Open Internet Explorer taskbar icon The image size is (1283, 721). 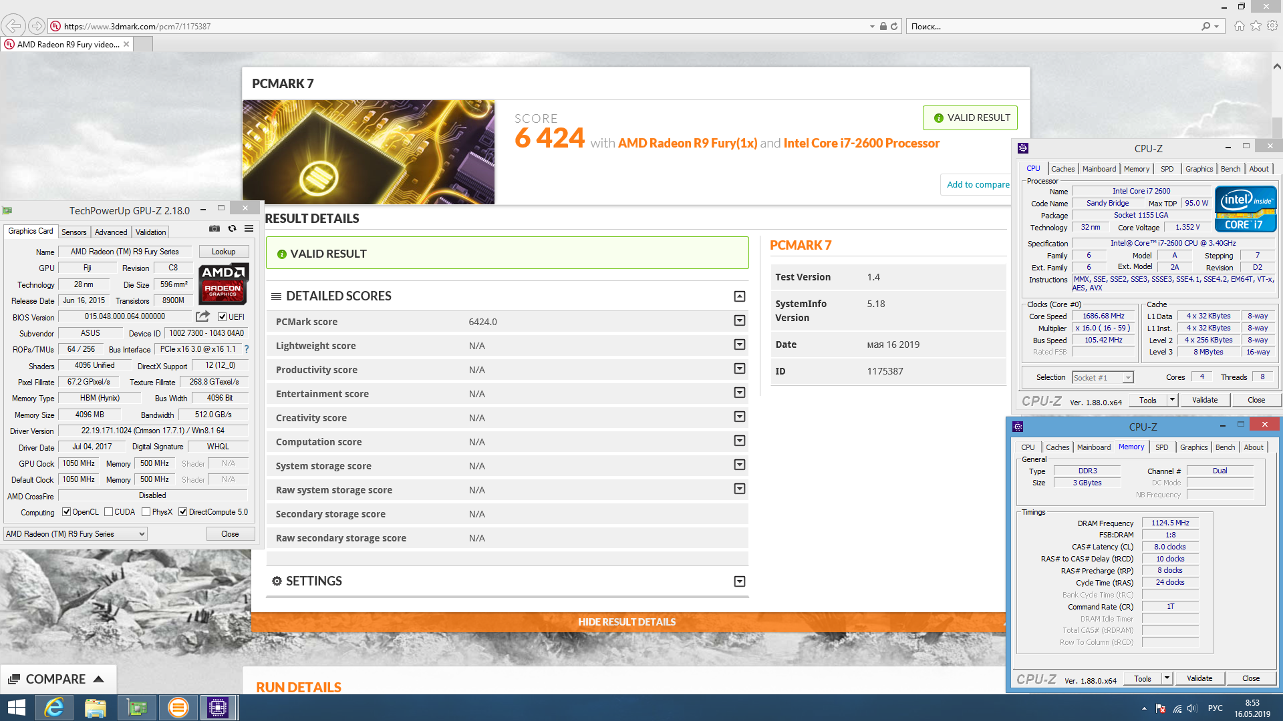(x=53, y=708)
